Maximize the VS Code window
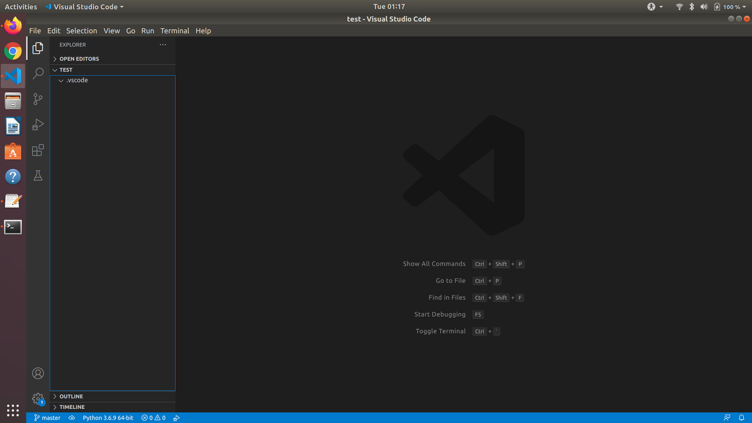 [x=739, y=19]
